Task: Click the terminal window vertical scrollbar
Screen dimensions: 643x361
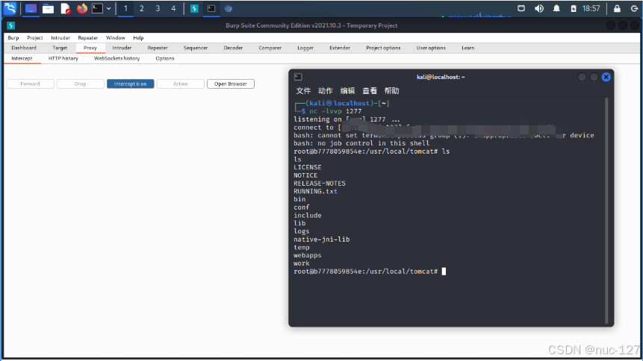Action: pos(606,210)
